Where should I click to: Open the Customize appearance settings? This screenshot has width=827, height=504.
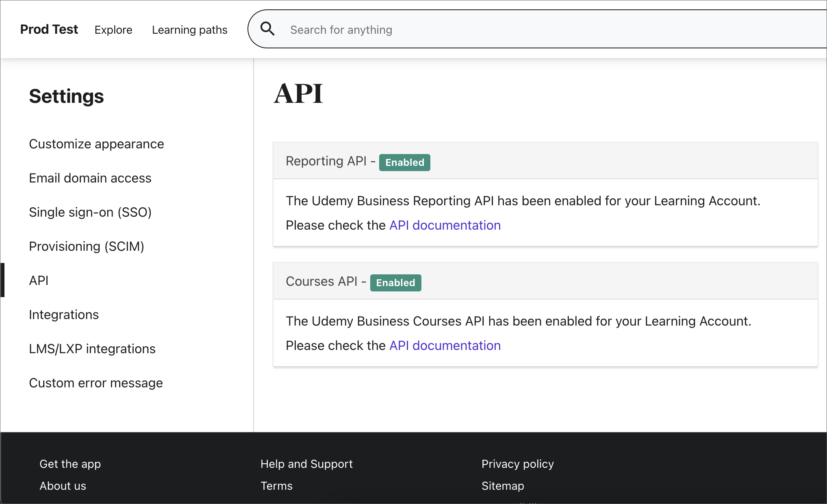(97, 143)
